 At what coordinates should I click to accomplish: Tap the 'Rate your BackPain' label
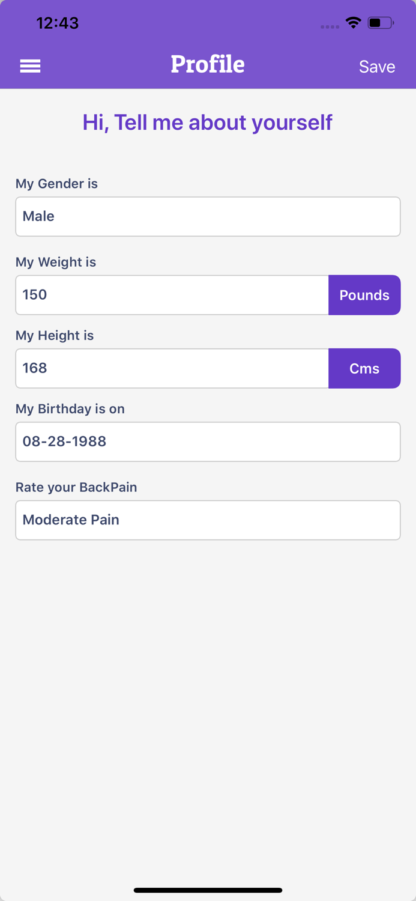click(x=76, y=487)
